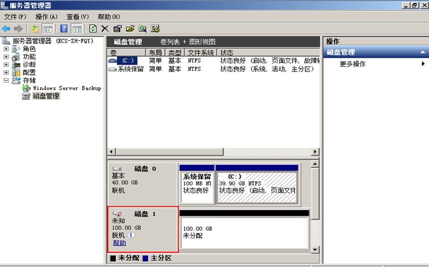Open the 查看(V) menu

coord(78,17)
